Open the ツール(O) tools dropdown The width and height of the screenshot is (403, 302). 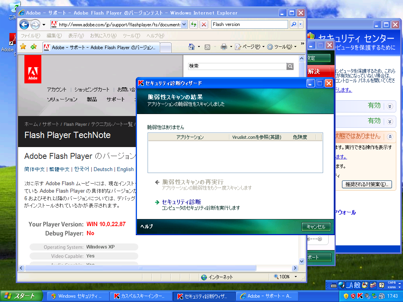[282, 47]
